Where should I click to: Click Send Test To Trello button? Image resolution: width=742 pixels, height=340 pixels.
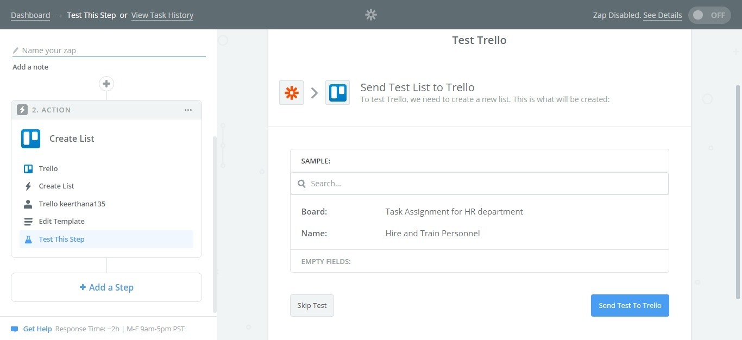630,305
